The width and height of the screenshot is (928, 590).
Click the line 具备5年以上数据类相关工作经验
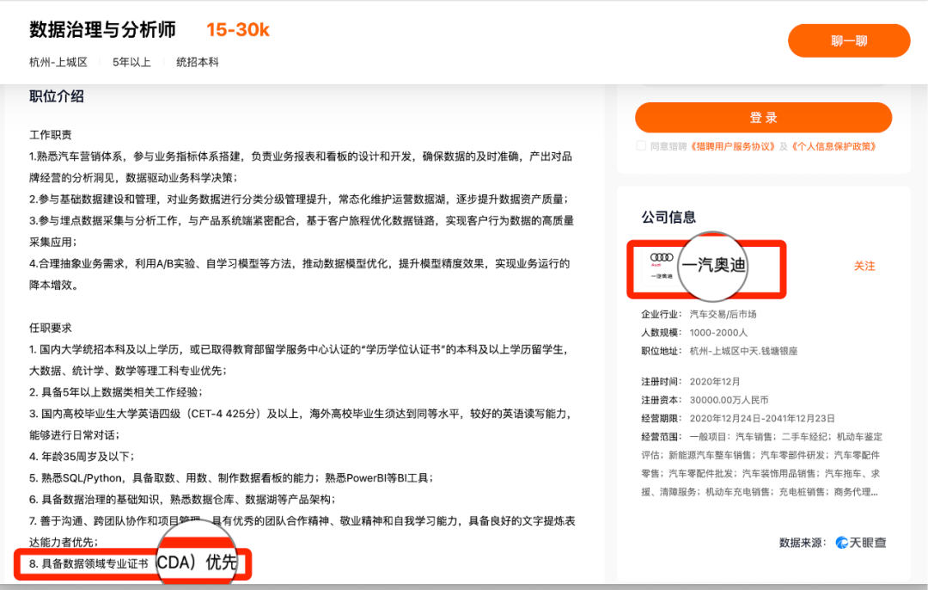[x=116, y=392]
